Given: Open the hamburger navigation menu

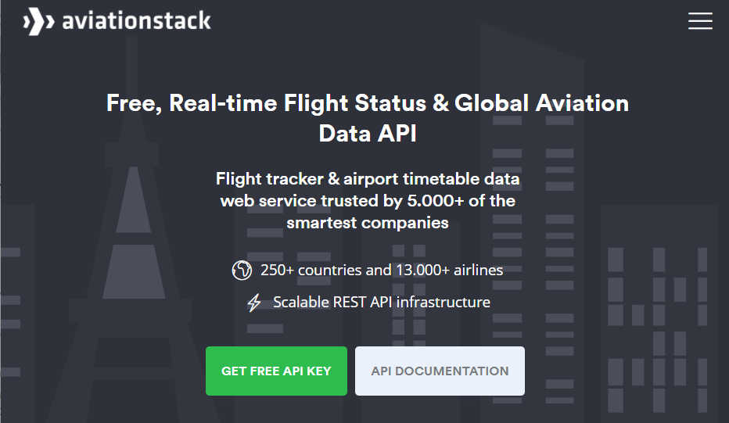Looking at the screenshot, I should pos(700,21).
